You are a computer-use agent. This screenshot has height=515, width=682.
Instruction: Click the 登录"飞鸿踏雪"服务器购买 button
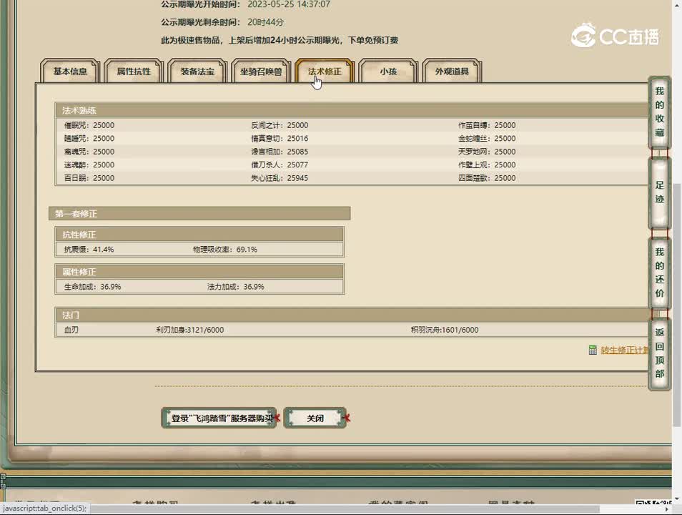[219, 418]
